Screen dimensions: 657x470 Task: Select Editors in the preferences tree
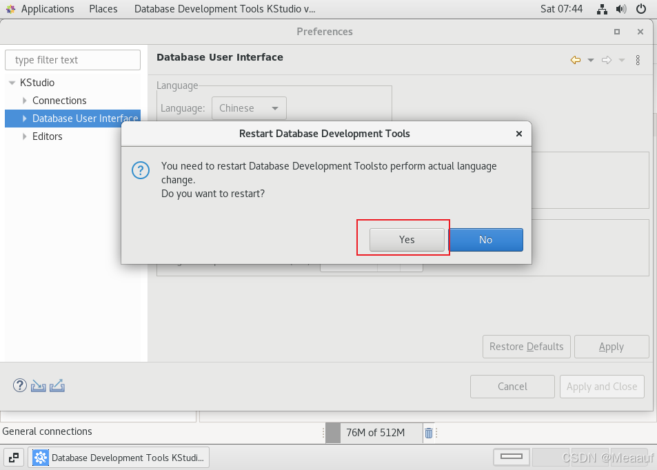48,136
